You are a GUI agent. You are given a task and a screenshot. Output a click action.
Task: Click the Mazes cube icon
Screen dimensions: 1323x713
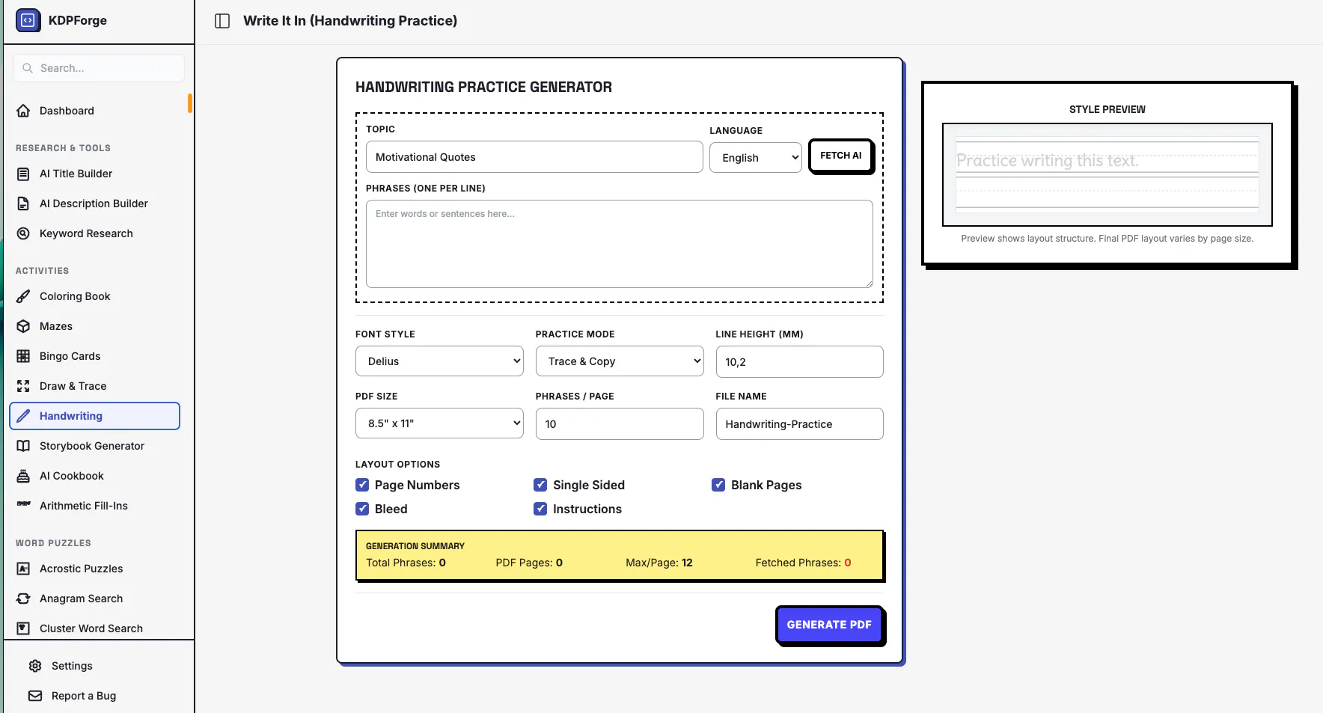click(x=23, y=326)
